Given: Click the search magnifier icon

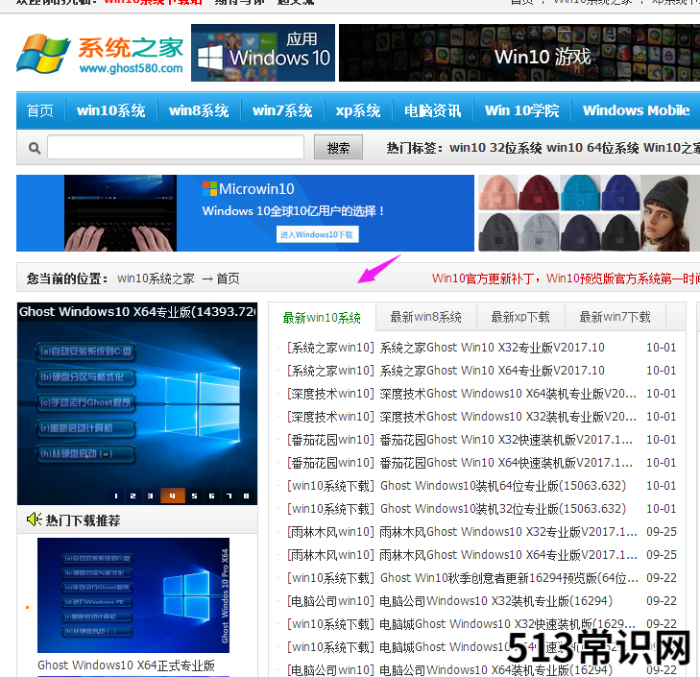Looking at the screenshot, I should (x=35, y=148).
